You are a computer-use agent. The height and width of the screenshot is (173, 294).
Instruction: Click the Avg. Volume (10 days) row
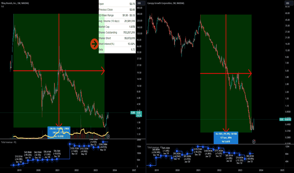pyautogui.click(x=117, y=21)
